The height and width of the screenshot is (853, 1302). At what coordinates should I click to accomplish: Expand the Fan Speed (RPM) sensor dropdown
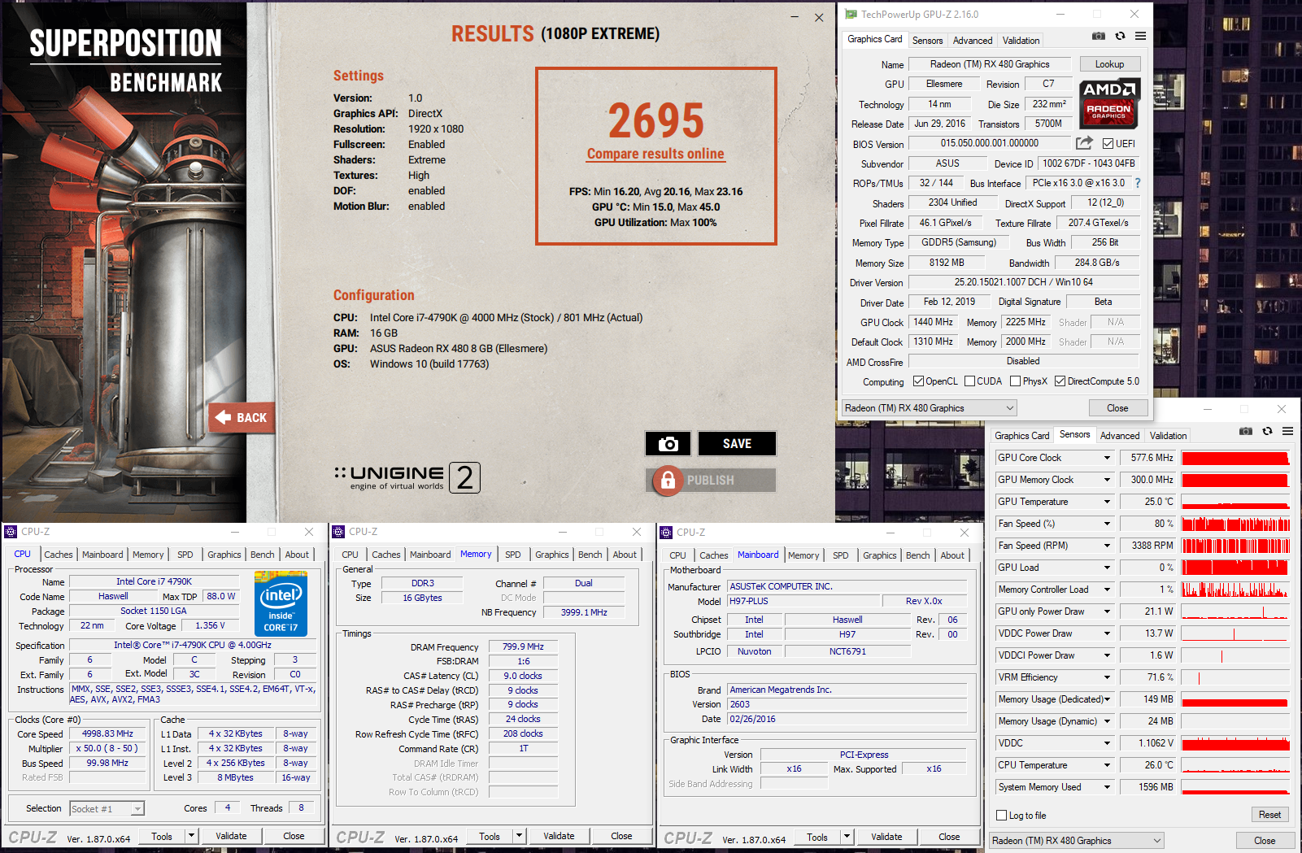click(x=1107, y=546)
